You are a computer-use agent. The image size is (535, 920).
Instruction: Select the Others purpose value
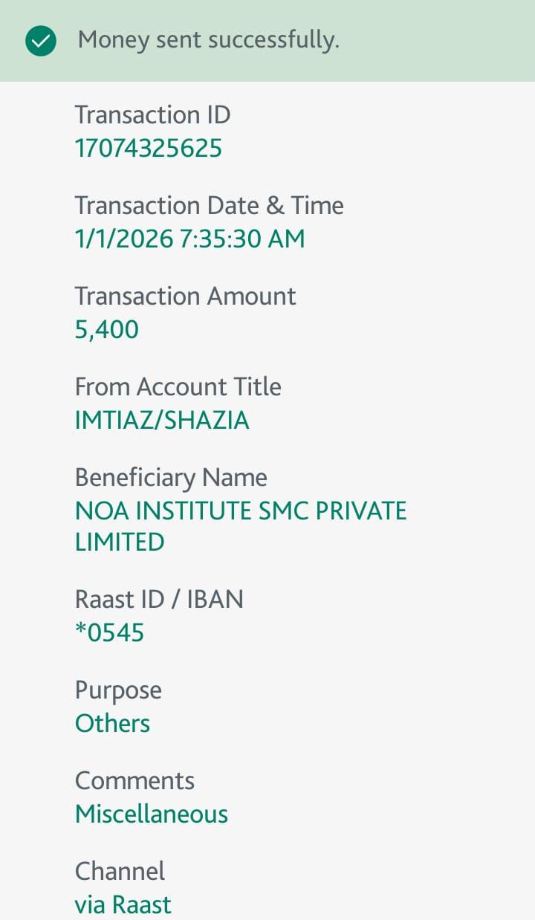click(112, 724)
